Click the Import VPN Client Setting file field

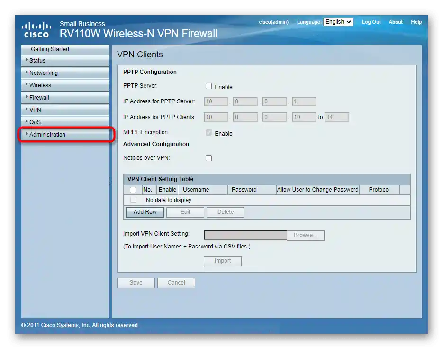[x=245, y=235]
